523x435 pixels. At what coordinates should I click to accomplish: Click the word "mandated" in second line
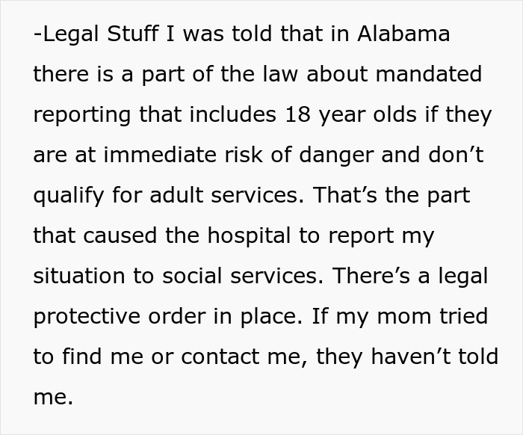[429, 74]
